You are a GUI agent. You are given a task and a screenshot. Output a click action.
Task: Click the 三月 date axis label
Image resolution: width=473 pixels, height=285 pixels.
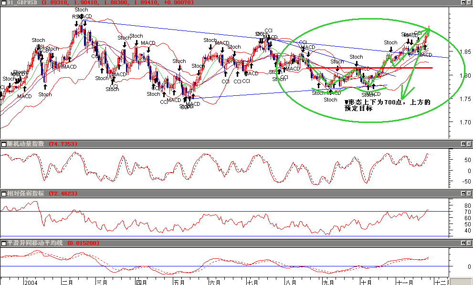102,282
